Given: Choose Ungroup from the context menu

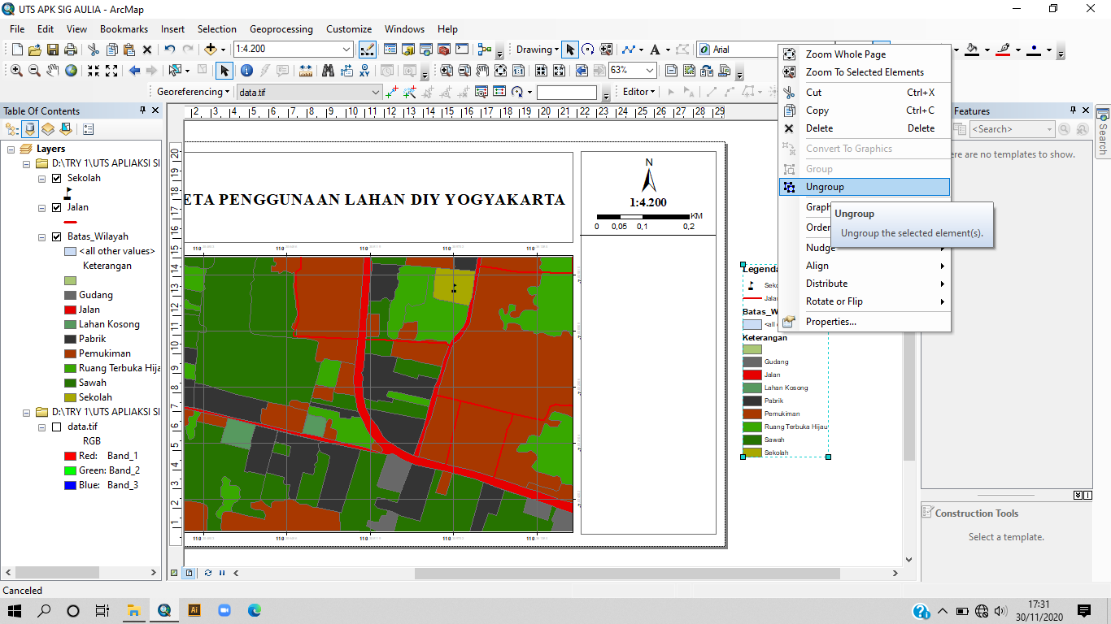Looking at the screenshot, I should pos(825,187).
